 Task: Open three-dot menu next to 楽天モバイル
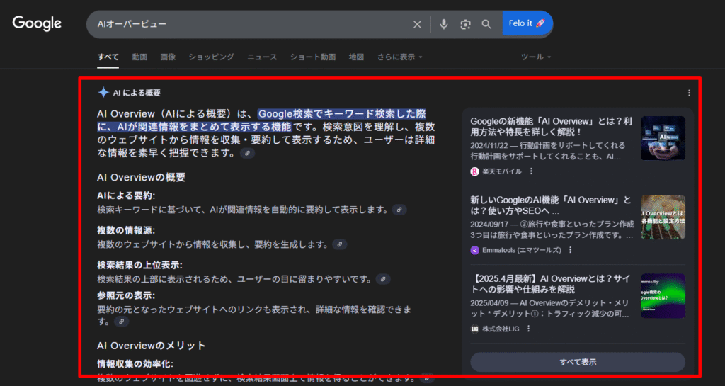531,171
